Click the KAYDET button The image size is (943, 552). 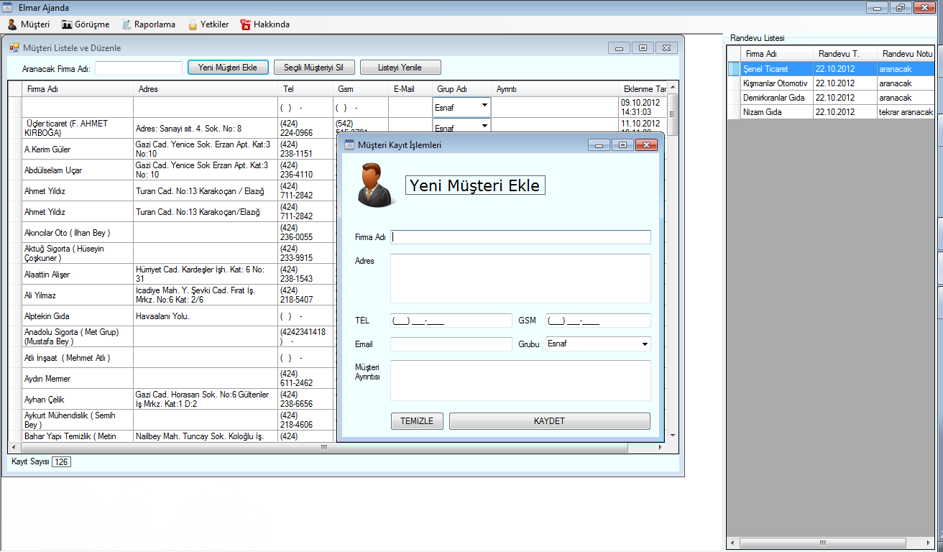pyautogui.click(x=549, y=421)
